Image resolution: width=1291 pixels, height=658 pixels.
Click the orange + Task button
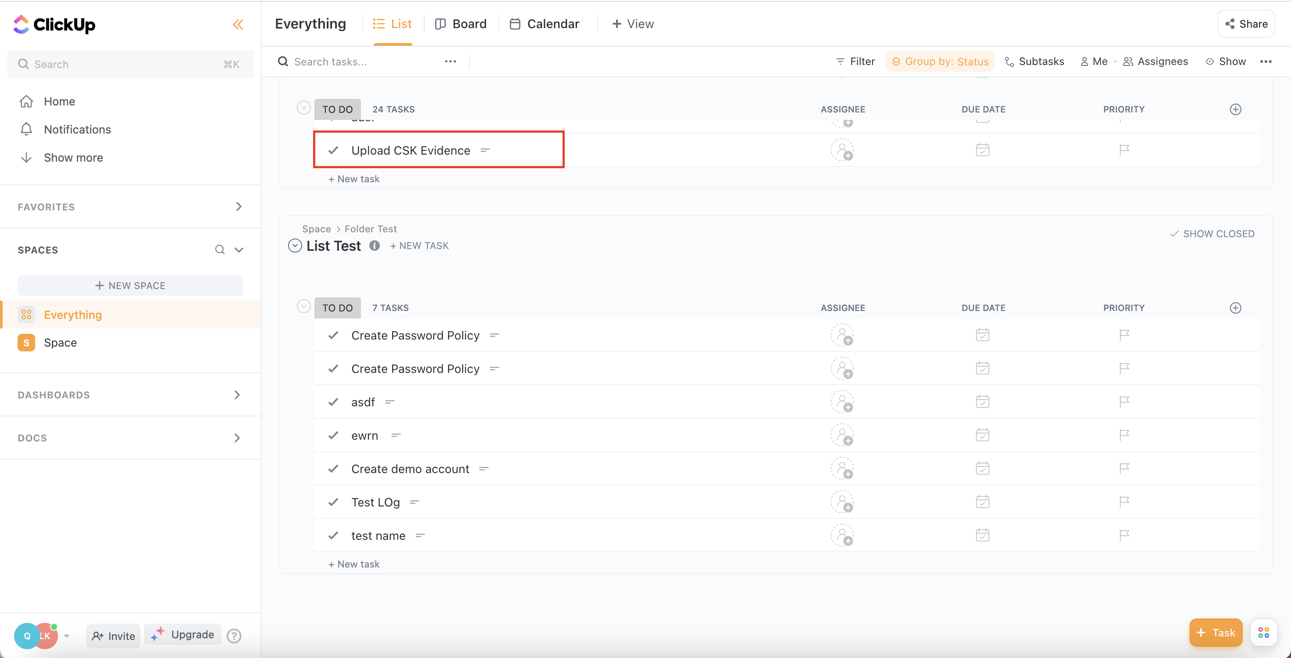pyautogui.click(x=1215, y=633)
